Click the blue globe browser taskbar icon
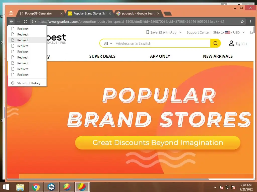This screenshot has height=192, width=257. click(51, 187)
